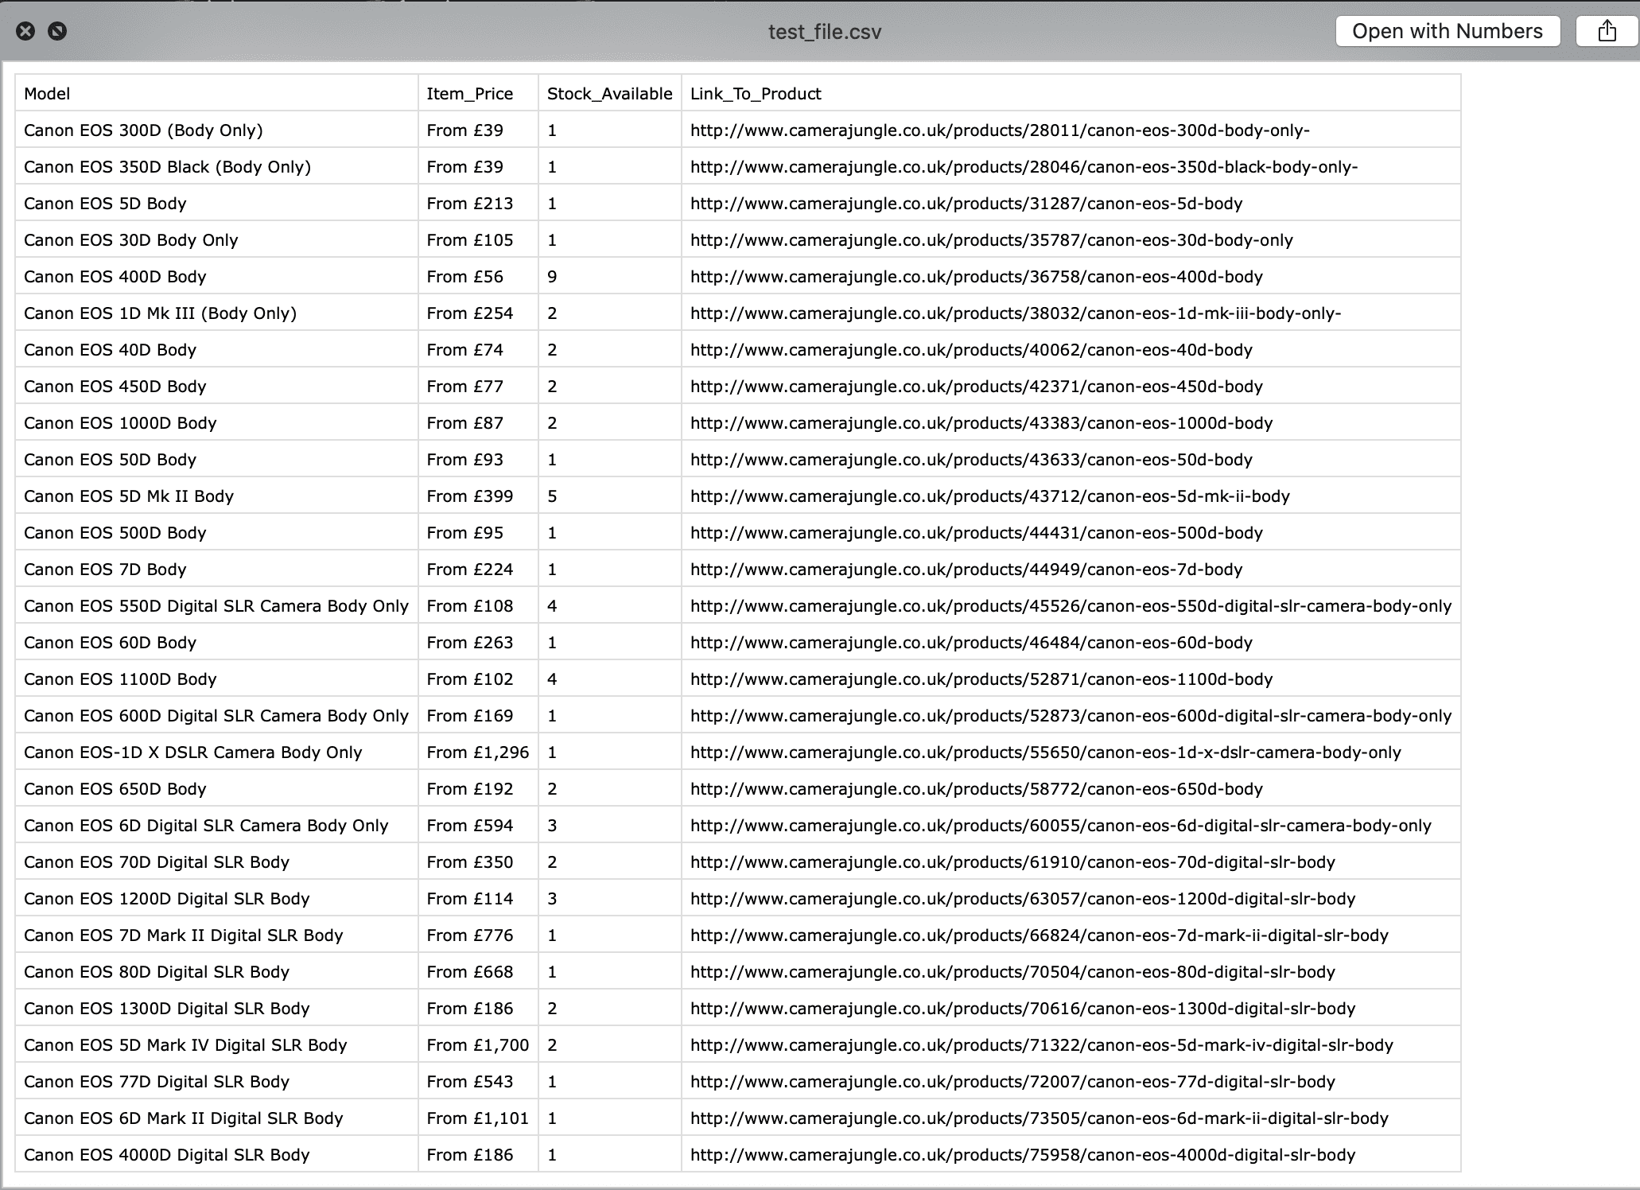The height and width of the screenshot is (1190, 1640).
Task: Click the full screen toggle icon
Action: [57, 31]
